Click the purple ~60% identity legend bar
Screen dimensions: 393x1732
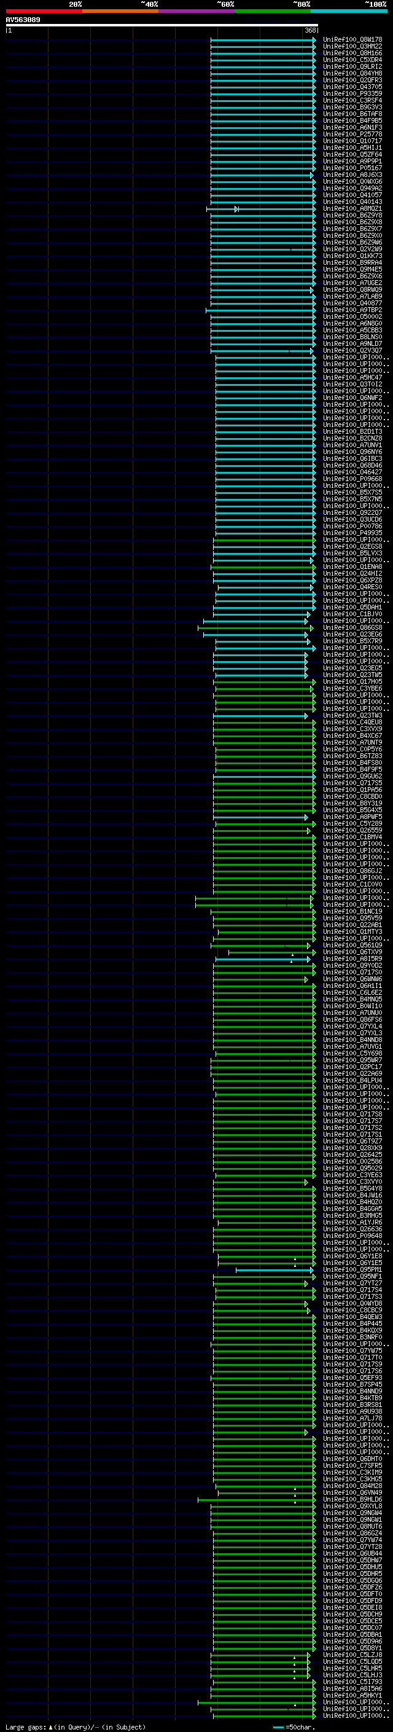[x=196, y=11]
